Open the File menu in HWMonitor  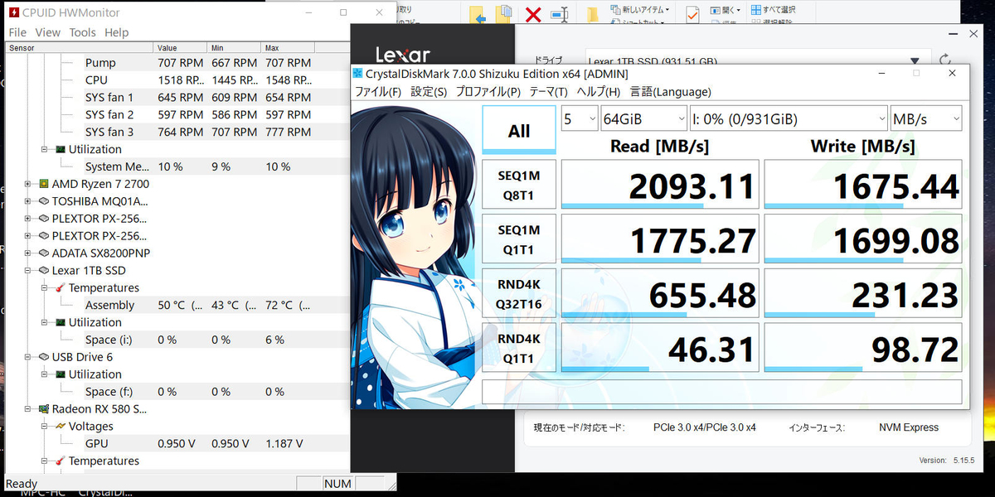pyautogui.click(x=17, y=32)
